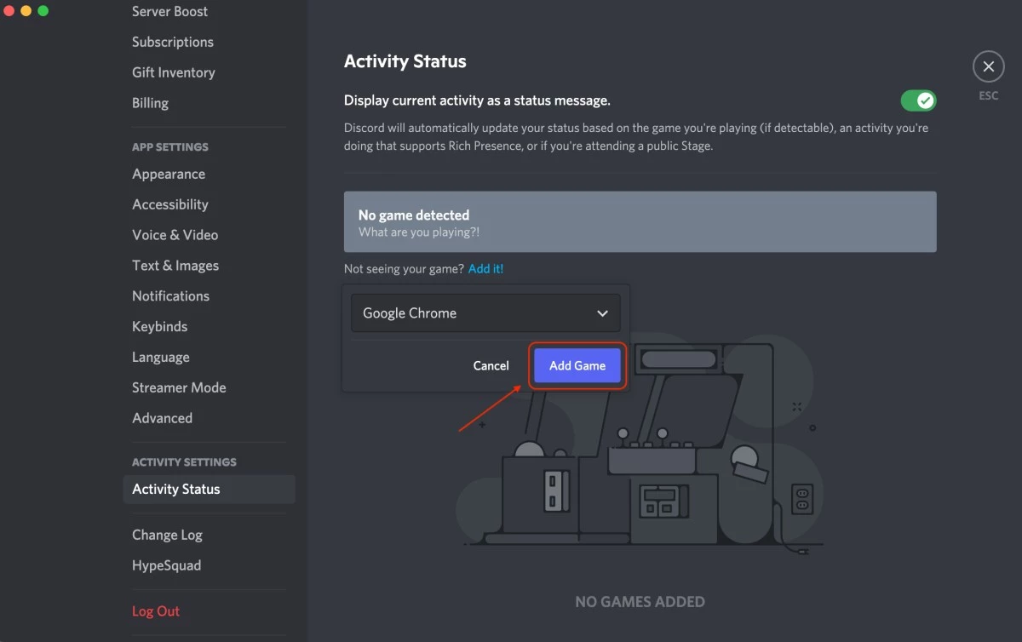The width and height of the screenshot is (1022, 642).
Task: Select the Activity Status tab
Action: pyautogui.click(x=176, y=490)
